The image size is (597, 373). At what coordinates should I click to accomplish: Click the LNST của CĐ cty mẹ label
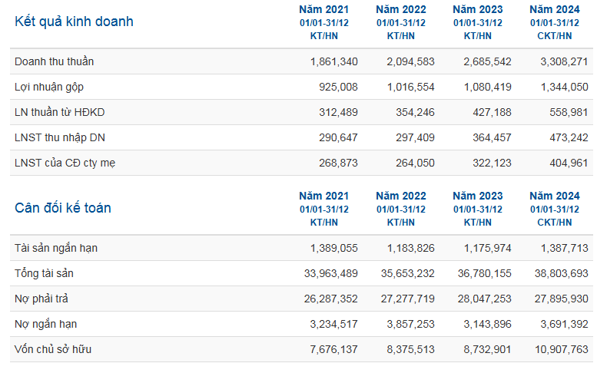coord(65,163)
